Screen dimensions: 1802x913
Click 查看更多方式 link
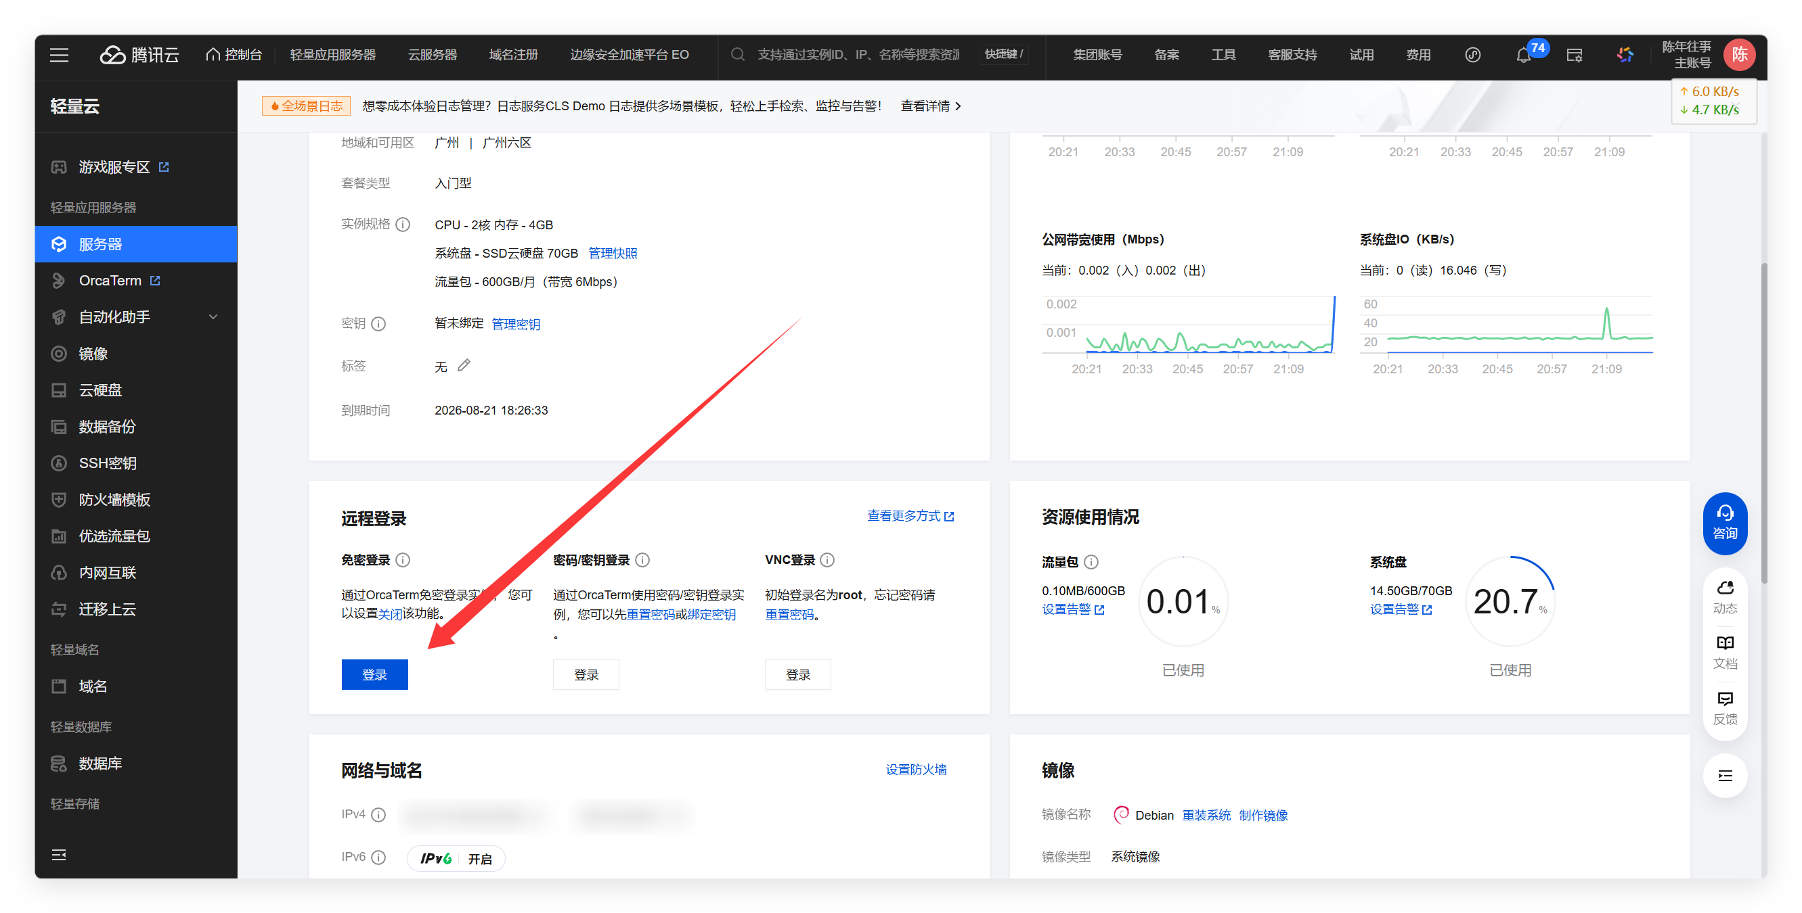(x=910, y=516)
